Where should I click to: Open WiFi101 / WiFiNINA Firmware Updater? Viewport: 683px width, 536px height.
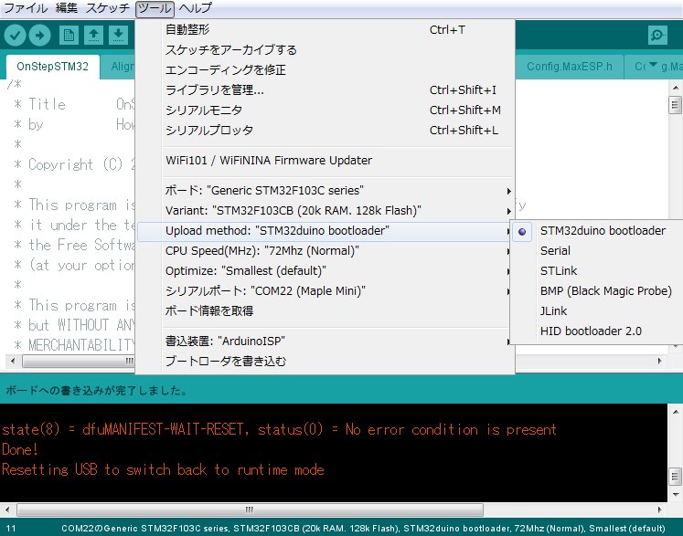click(325, 160)
